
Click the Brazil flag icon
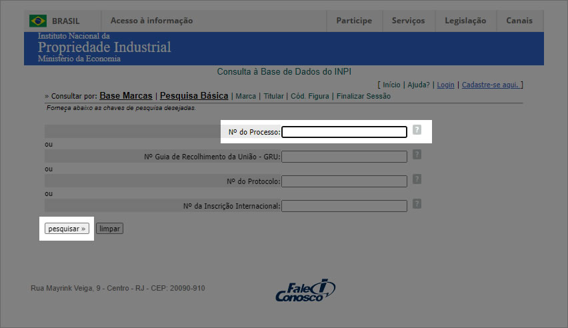38,21
